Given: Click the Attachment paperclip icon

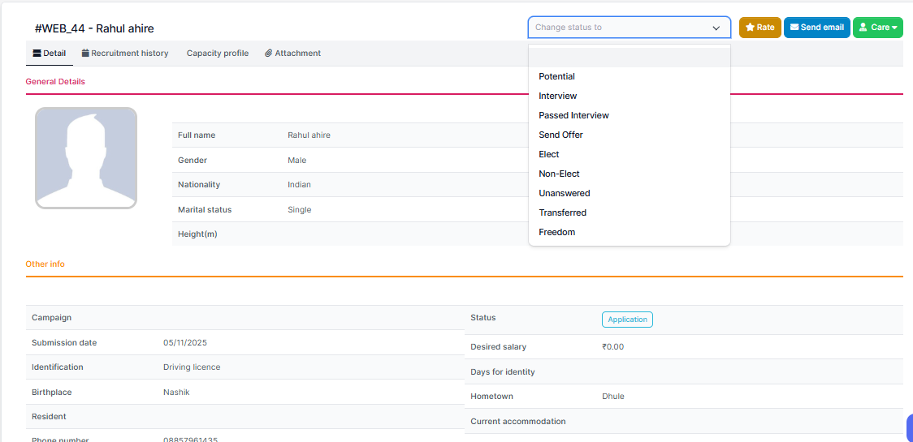Looking at the screenshot, I should (x=268, y=54).
